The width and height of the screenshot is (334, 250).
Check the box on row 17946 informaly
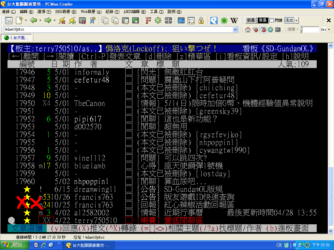(129, 72)
